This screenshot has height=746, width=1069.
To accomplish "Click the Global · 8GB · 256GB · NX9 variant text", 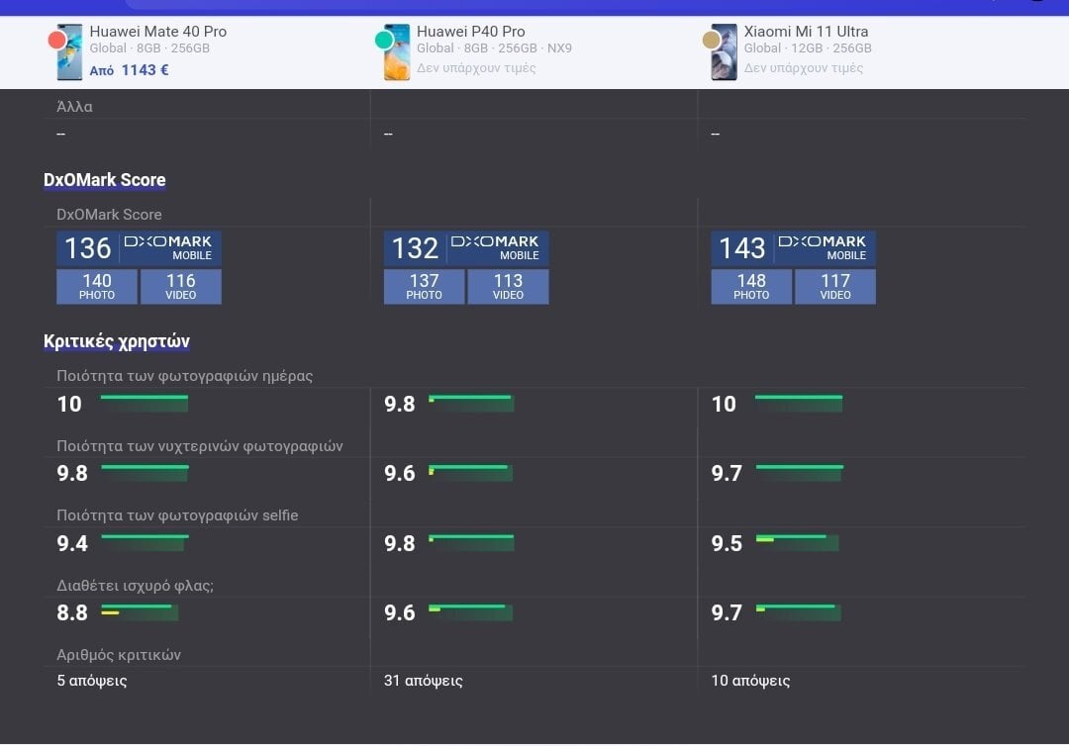I will coord(494,48).
